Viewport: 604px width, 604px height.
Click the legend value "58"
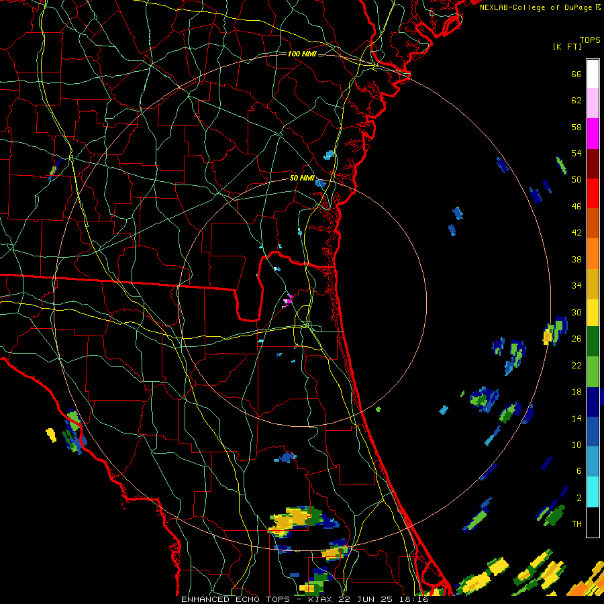coord(576,127)
